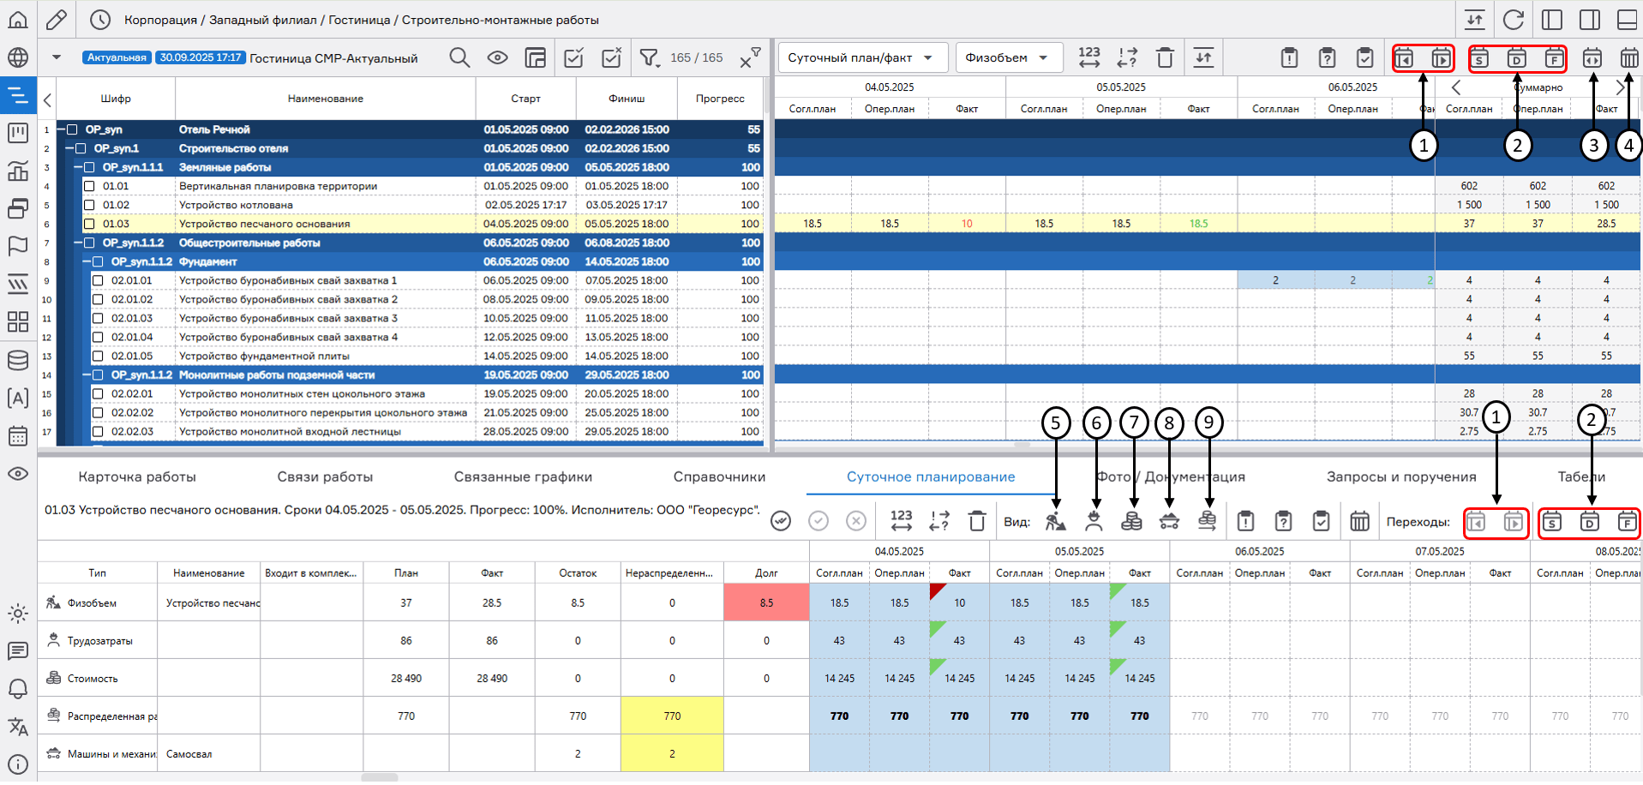The width and height of the screenshot is (1643, 785).
Task: Select the machines view icon in daily planning
Action: click(x=1169, y=521)
